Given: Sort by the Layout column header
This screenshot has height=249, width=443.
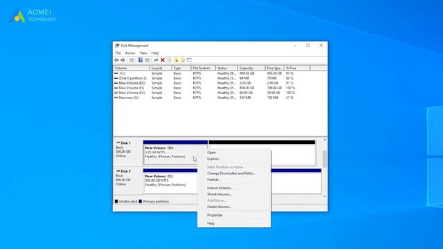Looking at the screenshot, I should point(161,68).
